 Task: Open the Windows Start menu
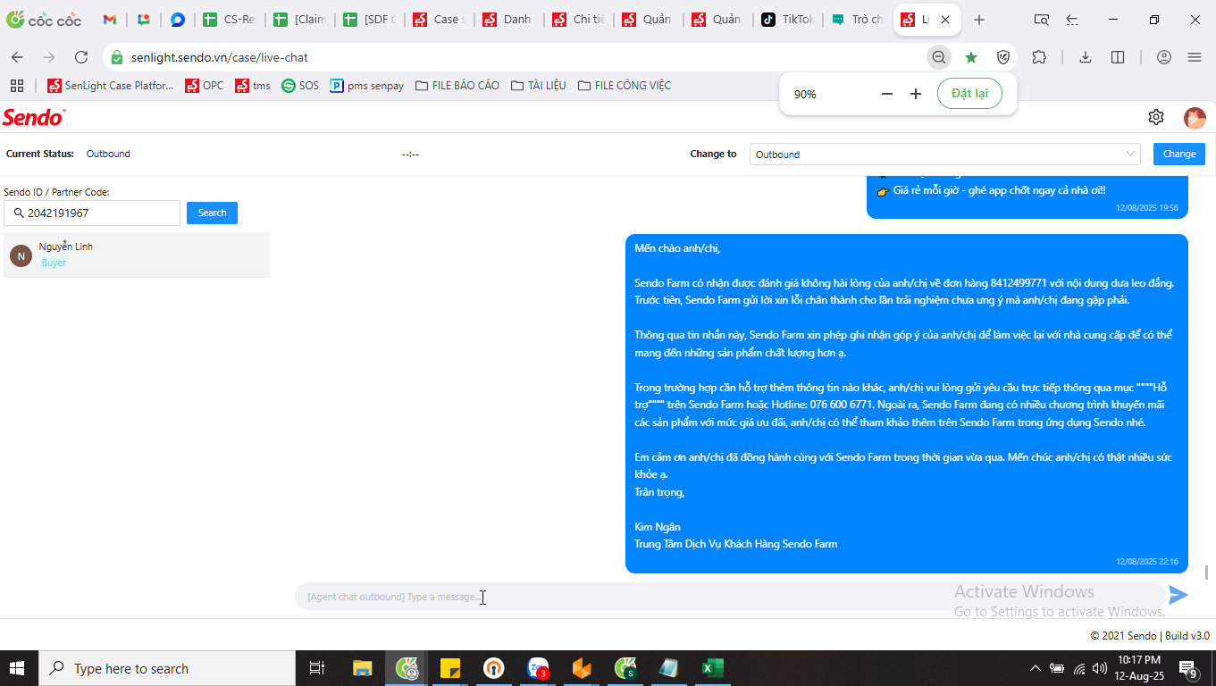(18, 668)
